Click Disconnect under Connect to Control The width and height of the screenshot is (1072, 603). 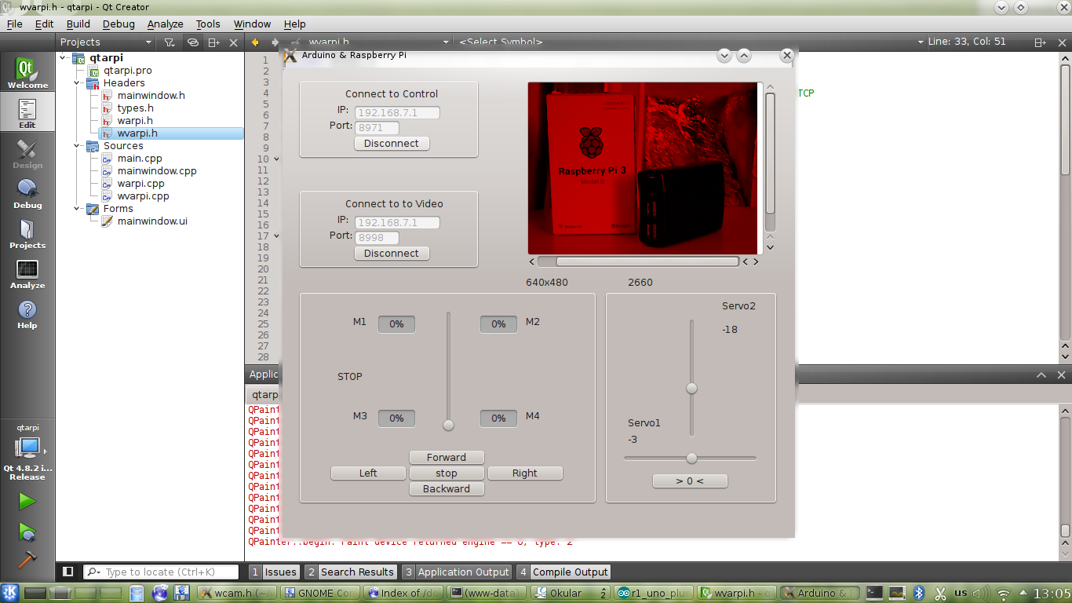tap(392, 144)
